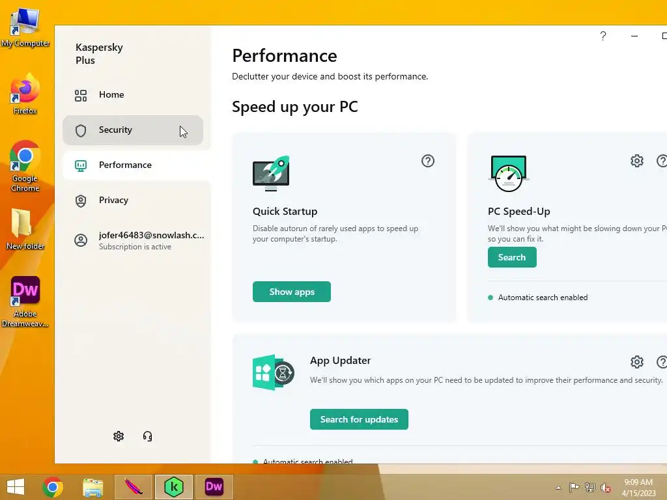Open App Updater settings gear
The height and width of the screenshot is (500, 667).
click(637, 362)
